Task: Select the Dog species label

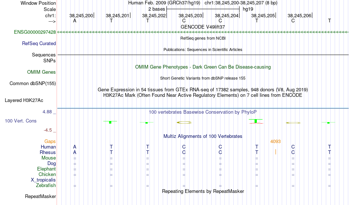Action: pyautogui.click(x=51, y=164)
